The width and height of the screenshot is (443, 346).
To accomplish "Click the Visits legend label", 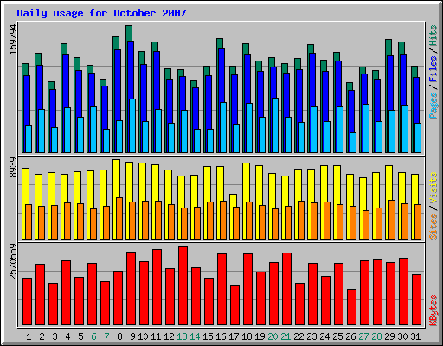I will tap(433, 189).
